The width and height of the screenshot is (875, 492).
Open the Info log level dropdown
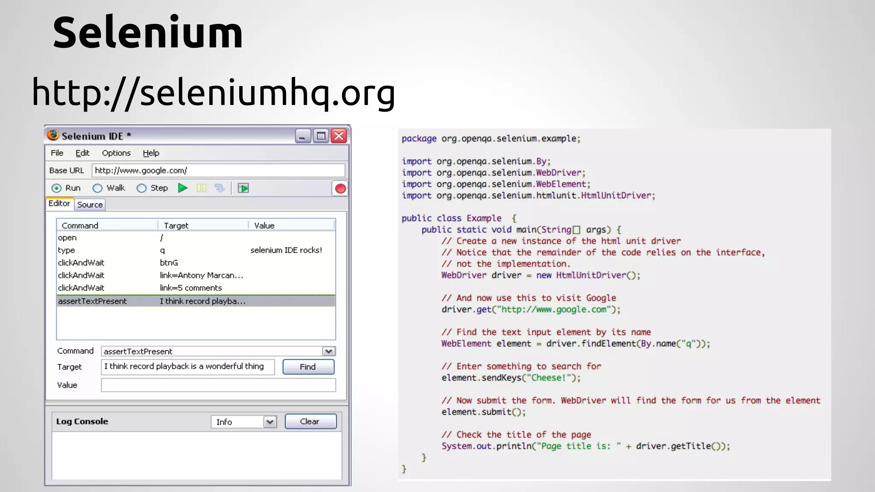(x=270, y=422)
